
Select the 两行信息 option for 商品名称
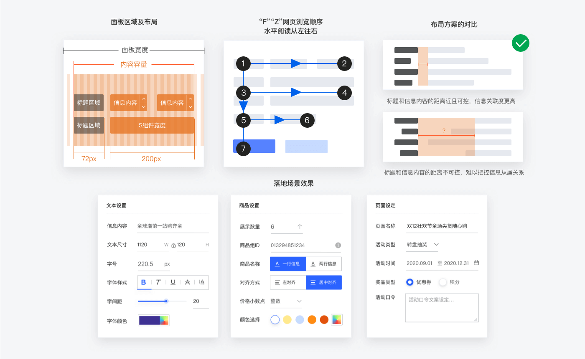(324, 264)
